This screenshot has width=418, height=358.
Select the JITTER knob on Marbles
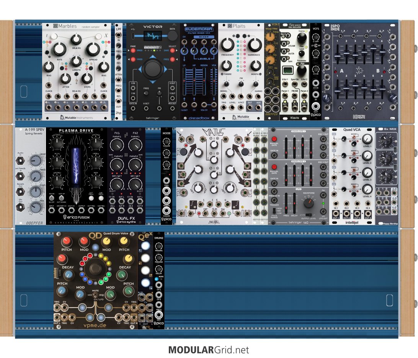coord(65,78)
